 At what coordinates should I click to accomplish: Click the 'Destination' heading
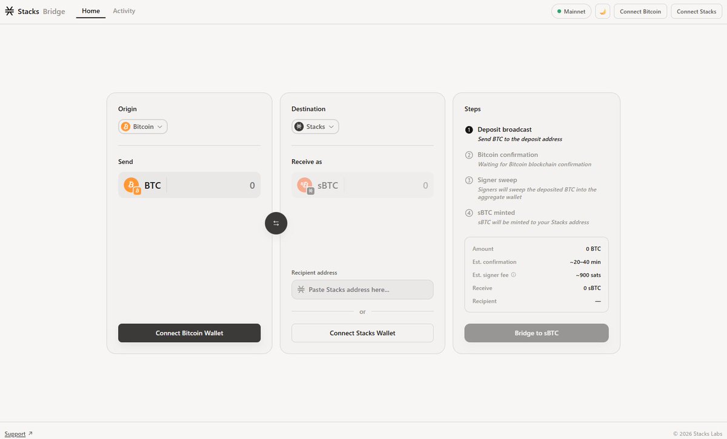point(308,109)
